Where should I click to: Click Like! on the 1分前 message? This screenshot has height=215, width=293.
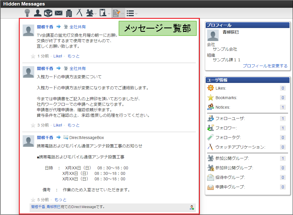(58, 56)
